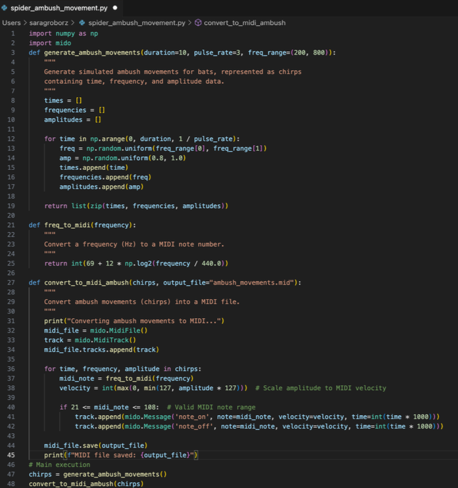
Task: Open the Users breadcrumb segment
Action: pyautogui.click(x=11, y=23)
